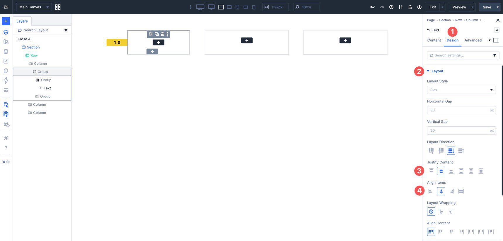This screenshot has height=241, width=503.
Task: Open three-dot menu on selected group toolbar
Action: pyautogui.click(x=167, y=34)
